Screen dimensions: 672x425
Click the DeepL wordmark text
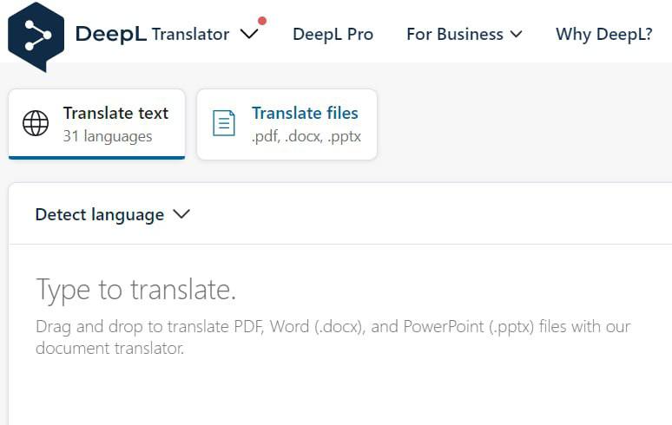pos(111,34)
